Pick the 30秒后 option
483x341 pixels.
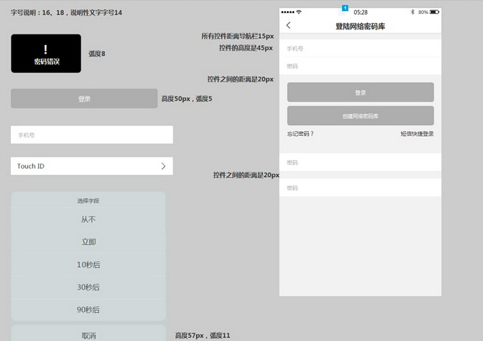click(x=88, y=287)
